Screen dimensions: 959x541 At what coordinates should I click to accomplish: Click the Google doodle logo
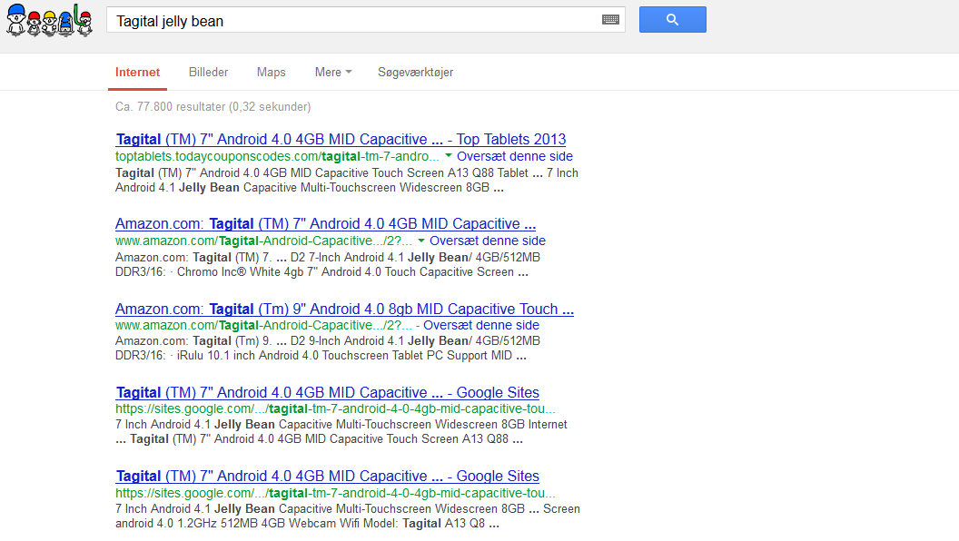[49, 20]
